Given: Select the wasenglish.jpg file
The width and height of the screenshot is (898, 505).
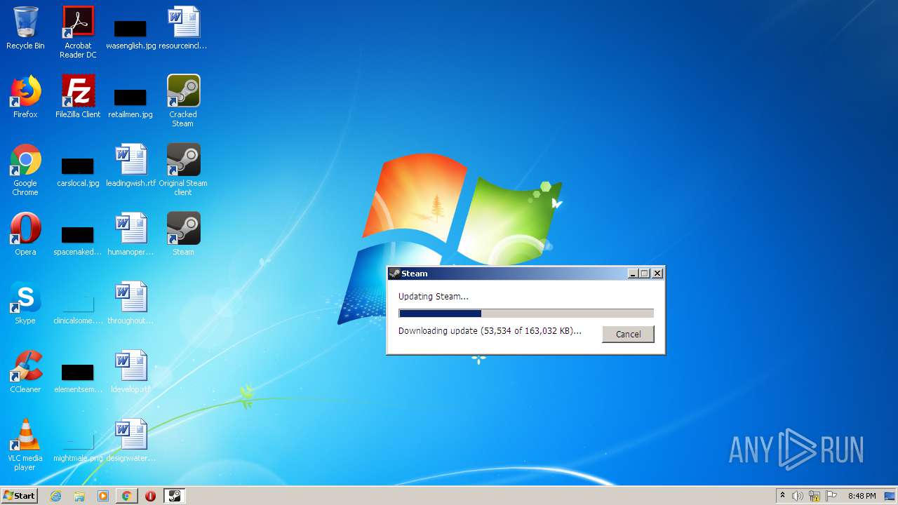Looking at the screenshot, I should coord(130,32).
